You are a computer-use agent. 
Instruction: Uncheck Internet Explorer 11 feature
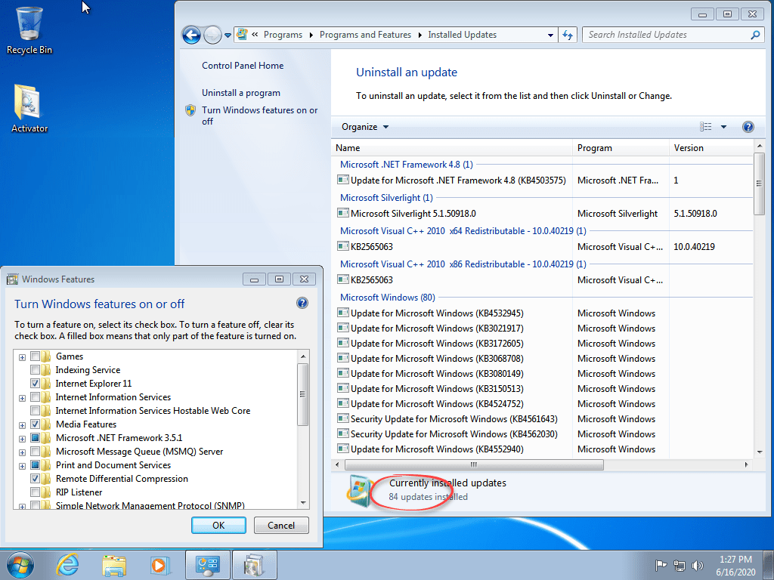click(35, 383)
